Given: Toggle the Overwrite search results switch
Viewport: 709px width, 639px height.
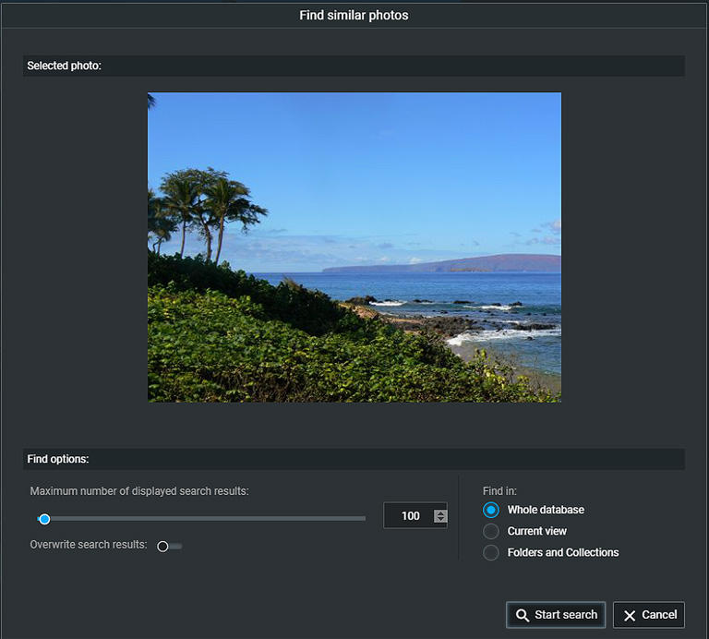Looking at the screenshot, I should [169, 547].
